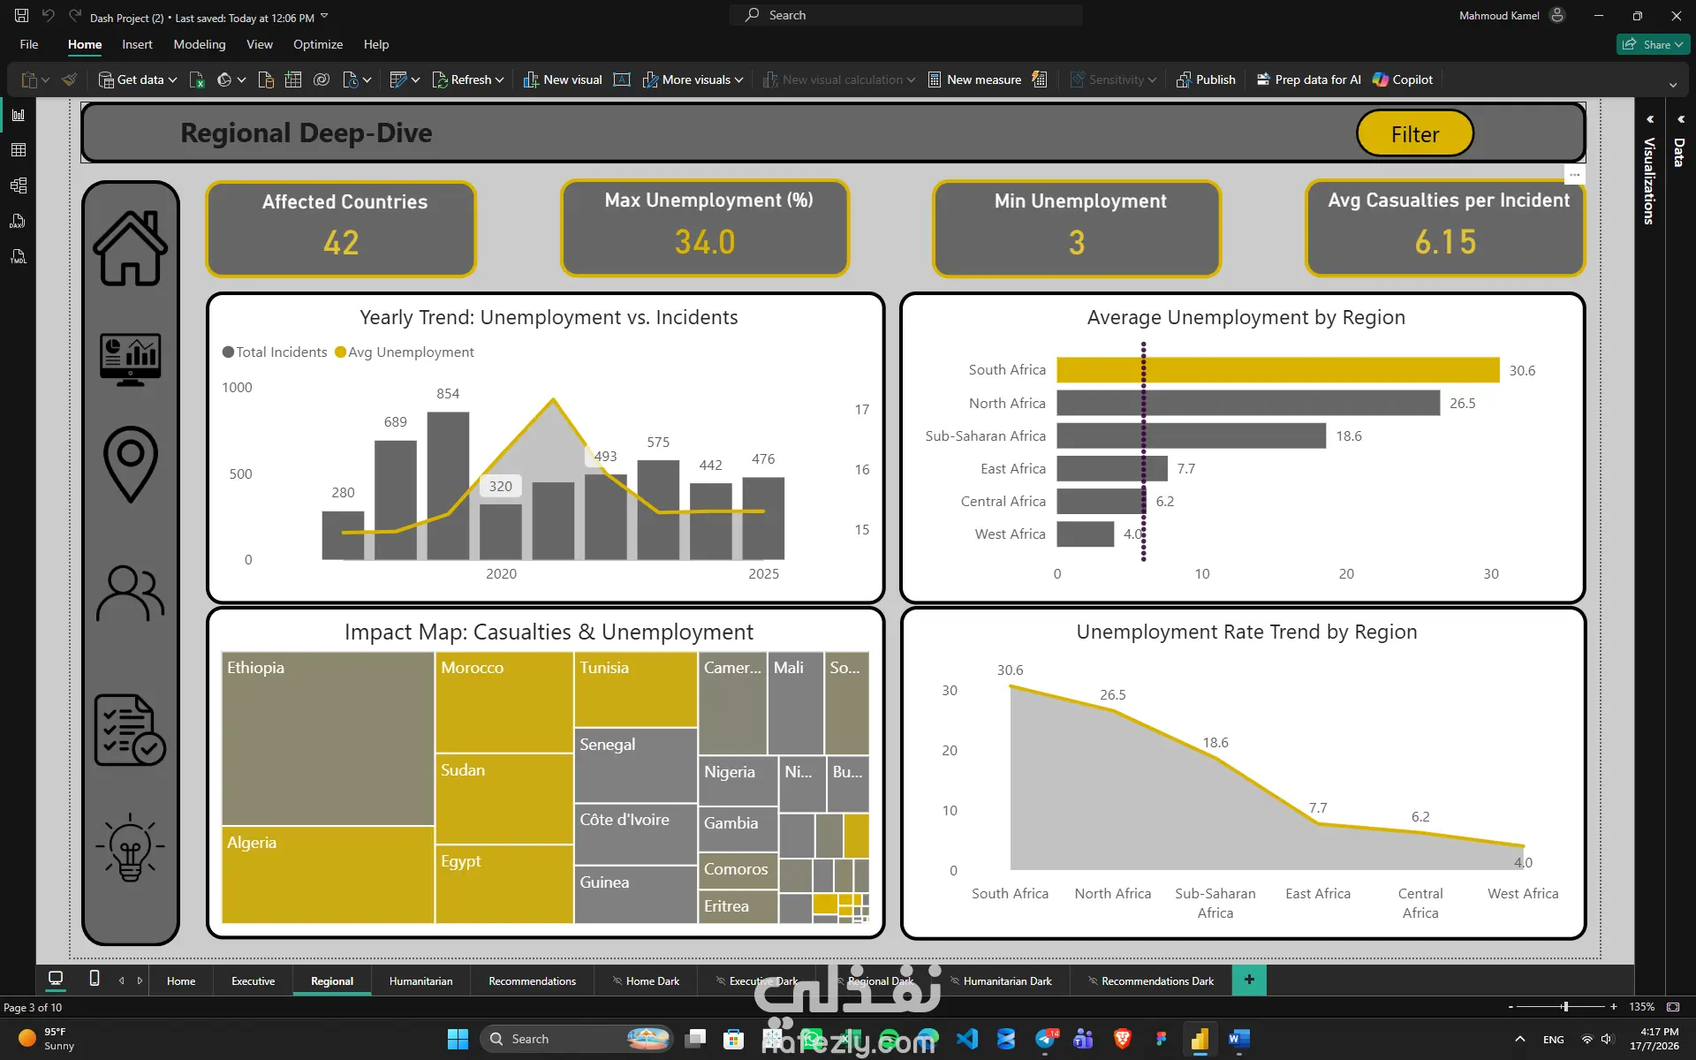Open More visuals dropdown
This screenshot has height=1060, width=1696.
click(x=693, y=79)
